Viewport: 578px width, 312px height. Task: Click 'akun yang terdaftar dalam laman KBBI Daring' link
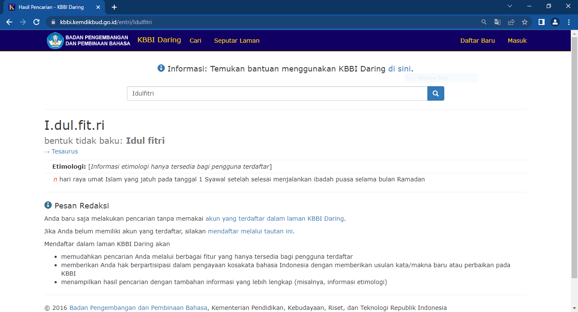tap(275, 219)
